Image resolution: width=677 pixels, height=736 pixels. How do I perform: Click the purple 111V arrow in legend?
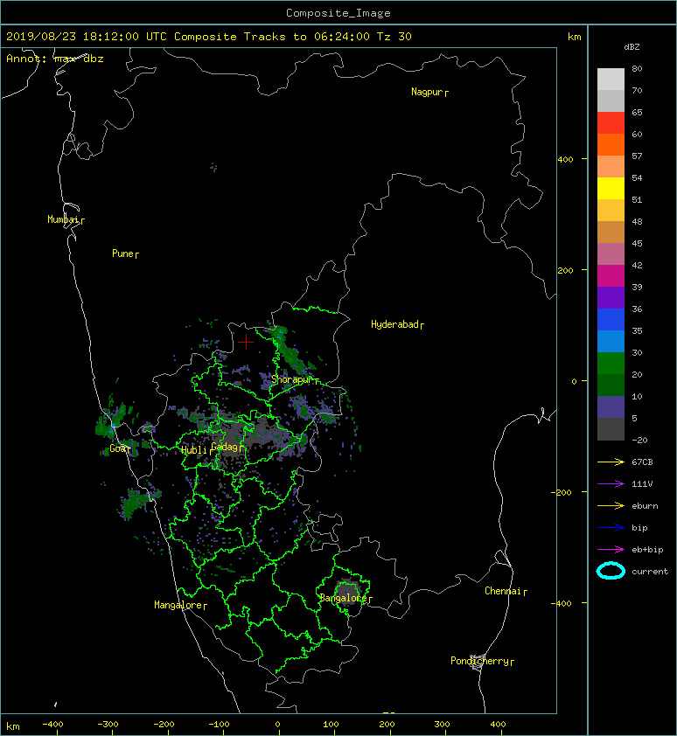pos(611,484)
